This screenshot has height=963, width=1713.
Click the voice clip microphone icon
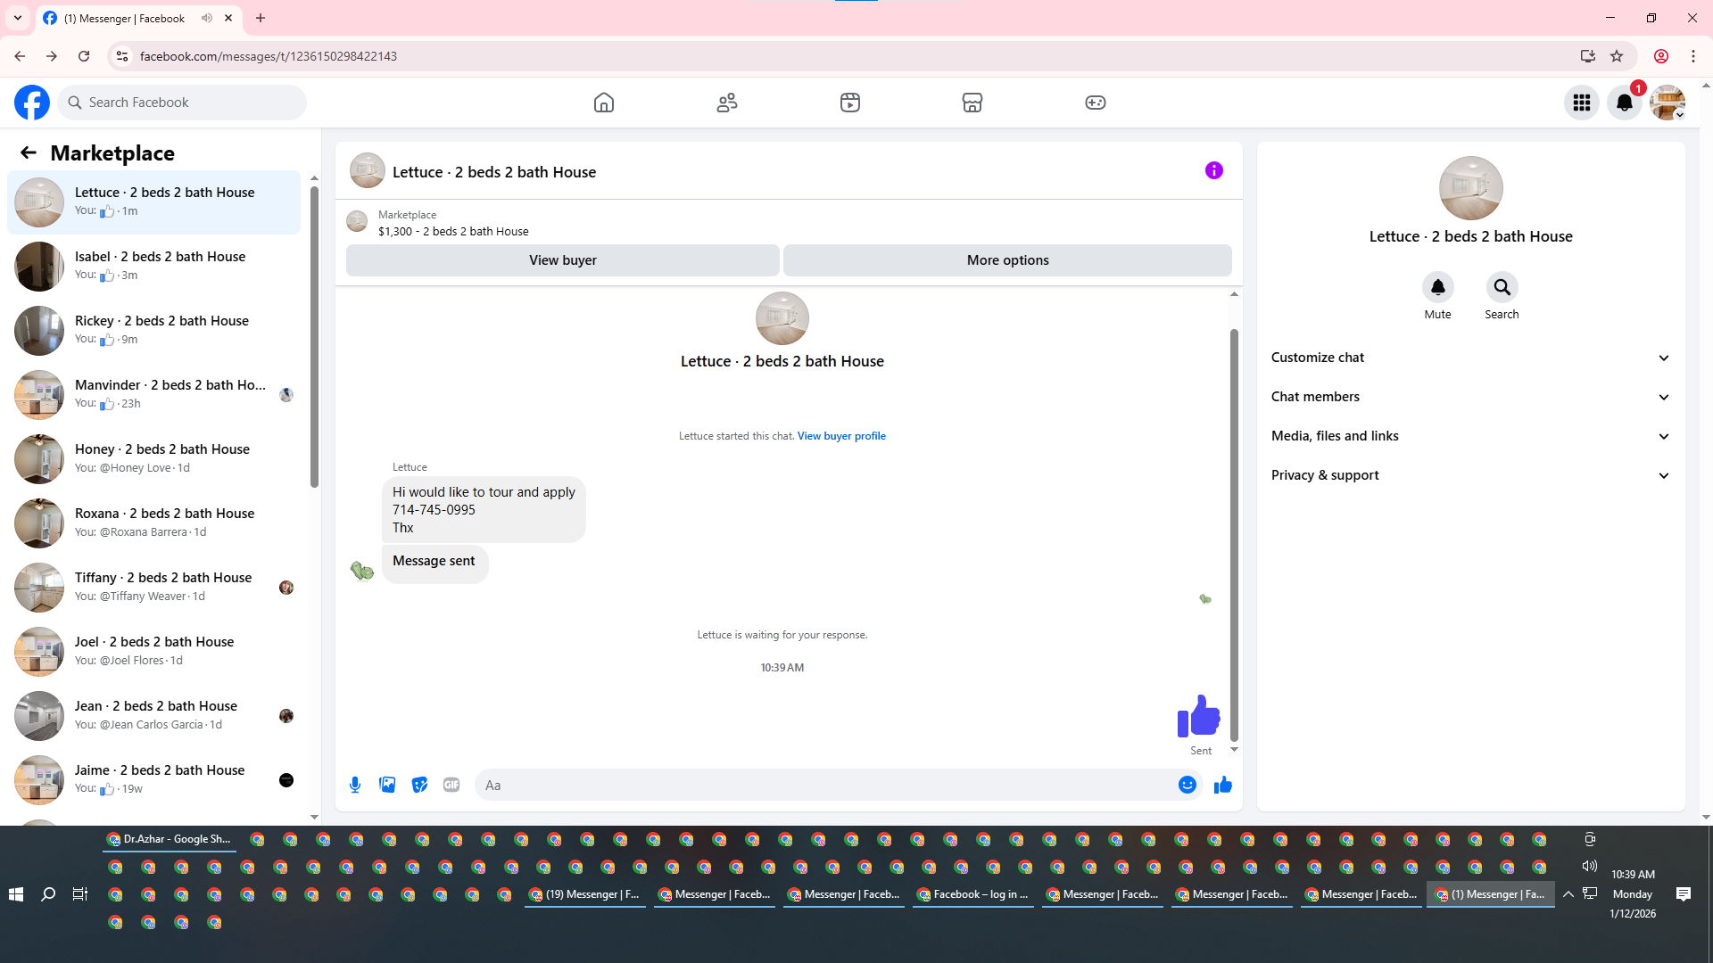[x=355, y=785]
